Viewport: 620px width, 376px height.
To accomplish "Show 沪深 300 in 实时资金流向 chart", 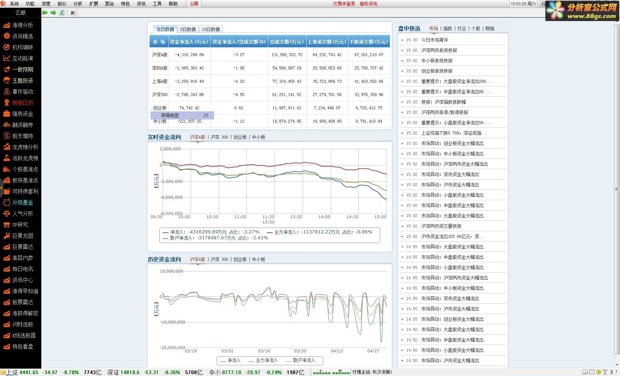I will pos(219,137).
